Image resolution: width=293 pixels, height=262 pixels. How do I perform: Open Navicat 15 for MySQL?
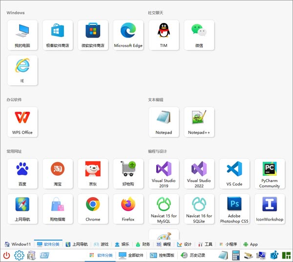(164, 209)
